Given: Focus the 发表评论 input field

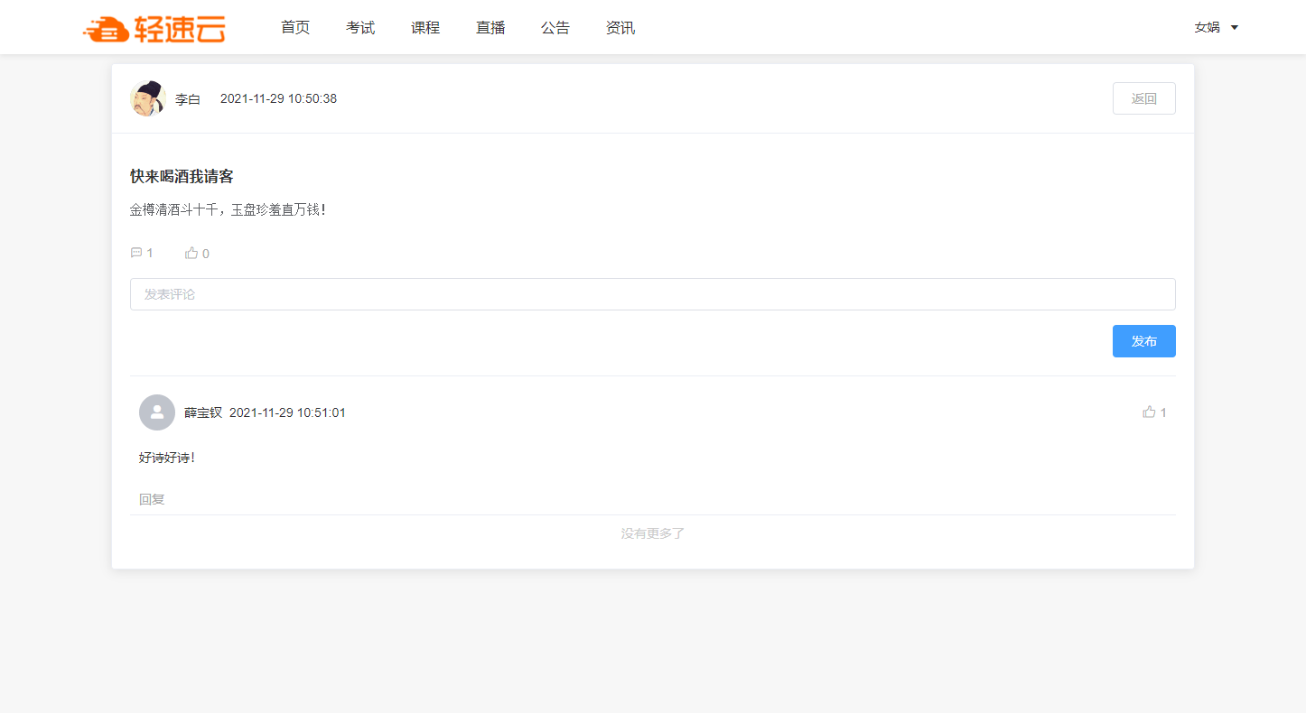Looking at the screenshot, I should pyautogui.click(x=653, y=294).
